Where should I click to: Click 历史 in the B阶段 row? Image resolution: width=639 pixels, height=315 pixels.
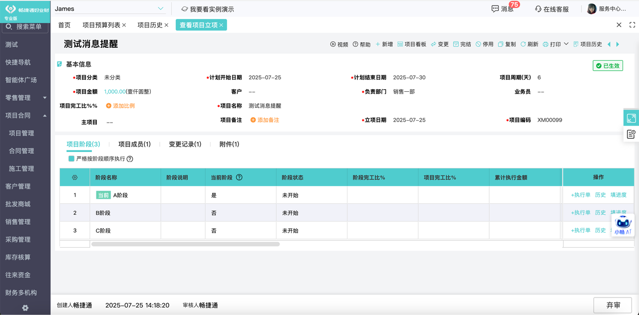pos(601,212)
